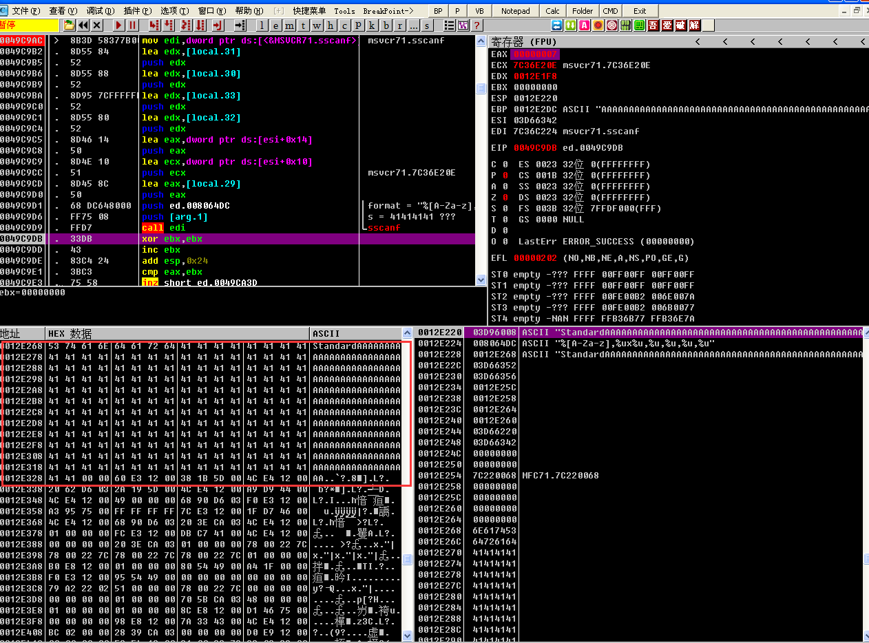Open the 快捷菜单 shortcut menu
Image resolution: width=869 pixels, height=643 pixels.
[x=308, y=11]
